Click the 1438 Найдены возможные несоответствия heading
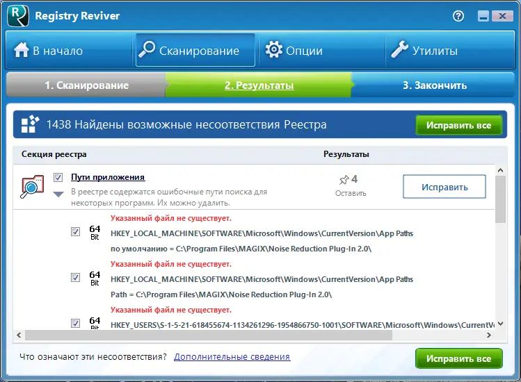This screenshot has width=521, height=382. click(186, 125)
